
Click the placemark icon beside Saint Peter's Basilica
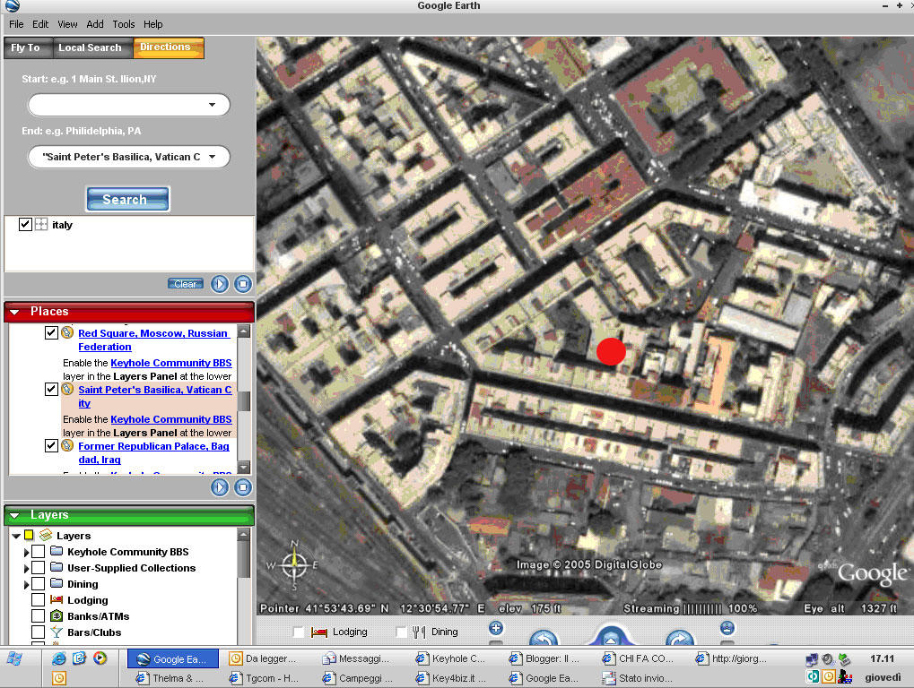point(67,389)
